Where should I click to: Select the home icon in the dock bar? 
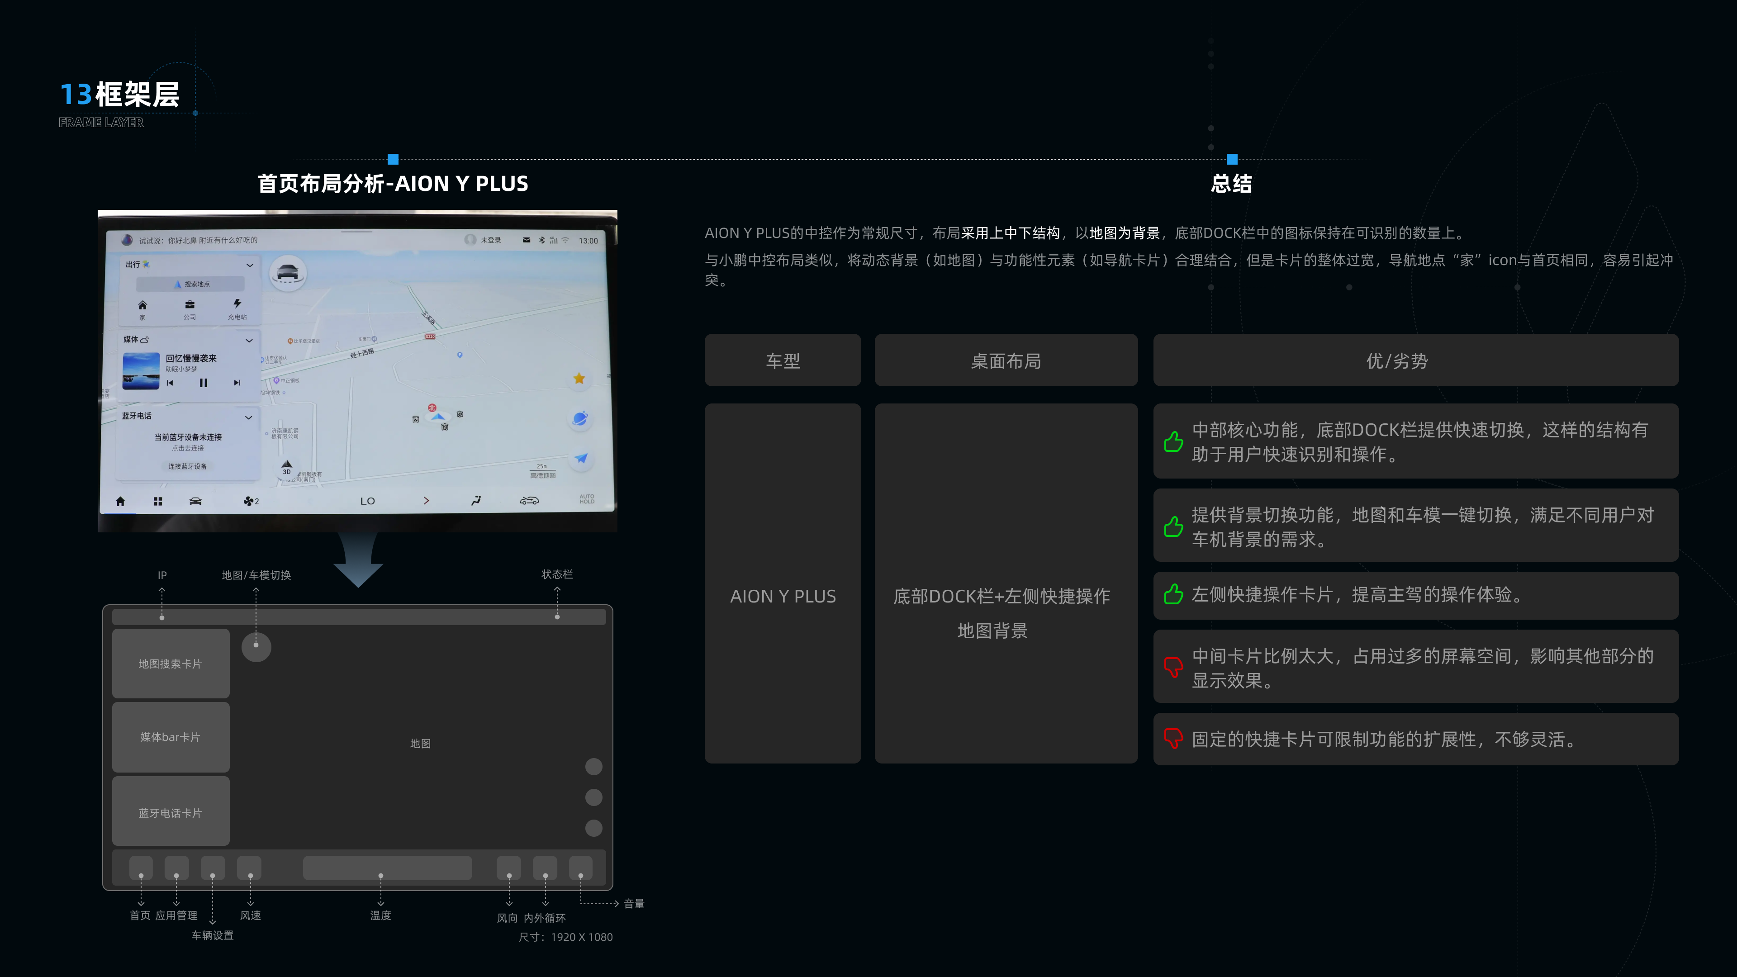[x=121, y=502]
